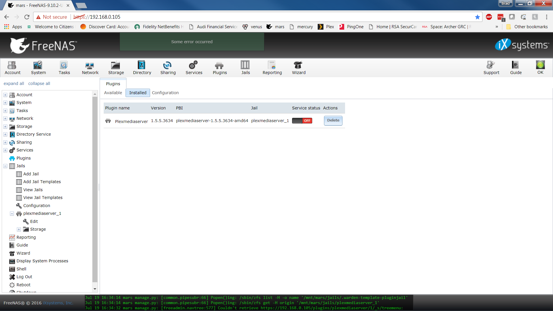Viewport: 553px width, 311px height.
Task: Click the Some error occurred notification
Action: point(192,42)
